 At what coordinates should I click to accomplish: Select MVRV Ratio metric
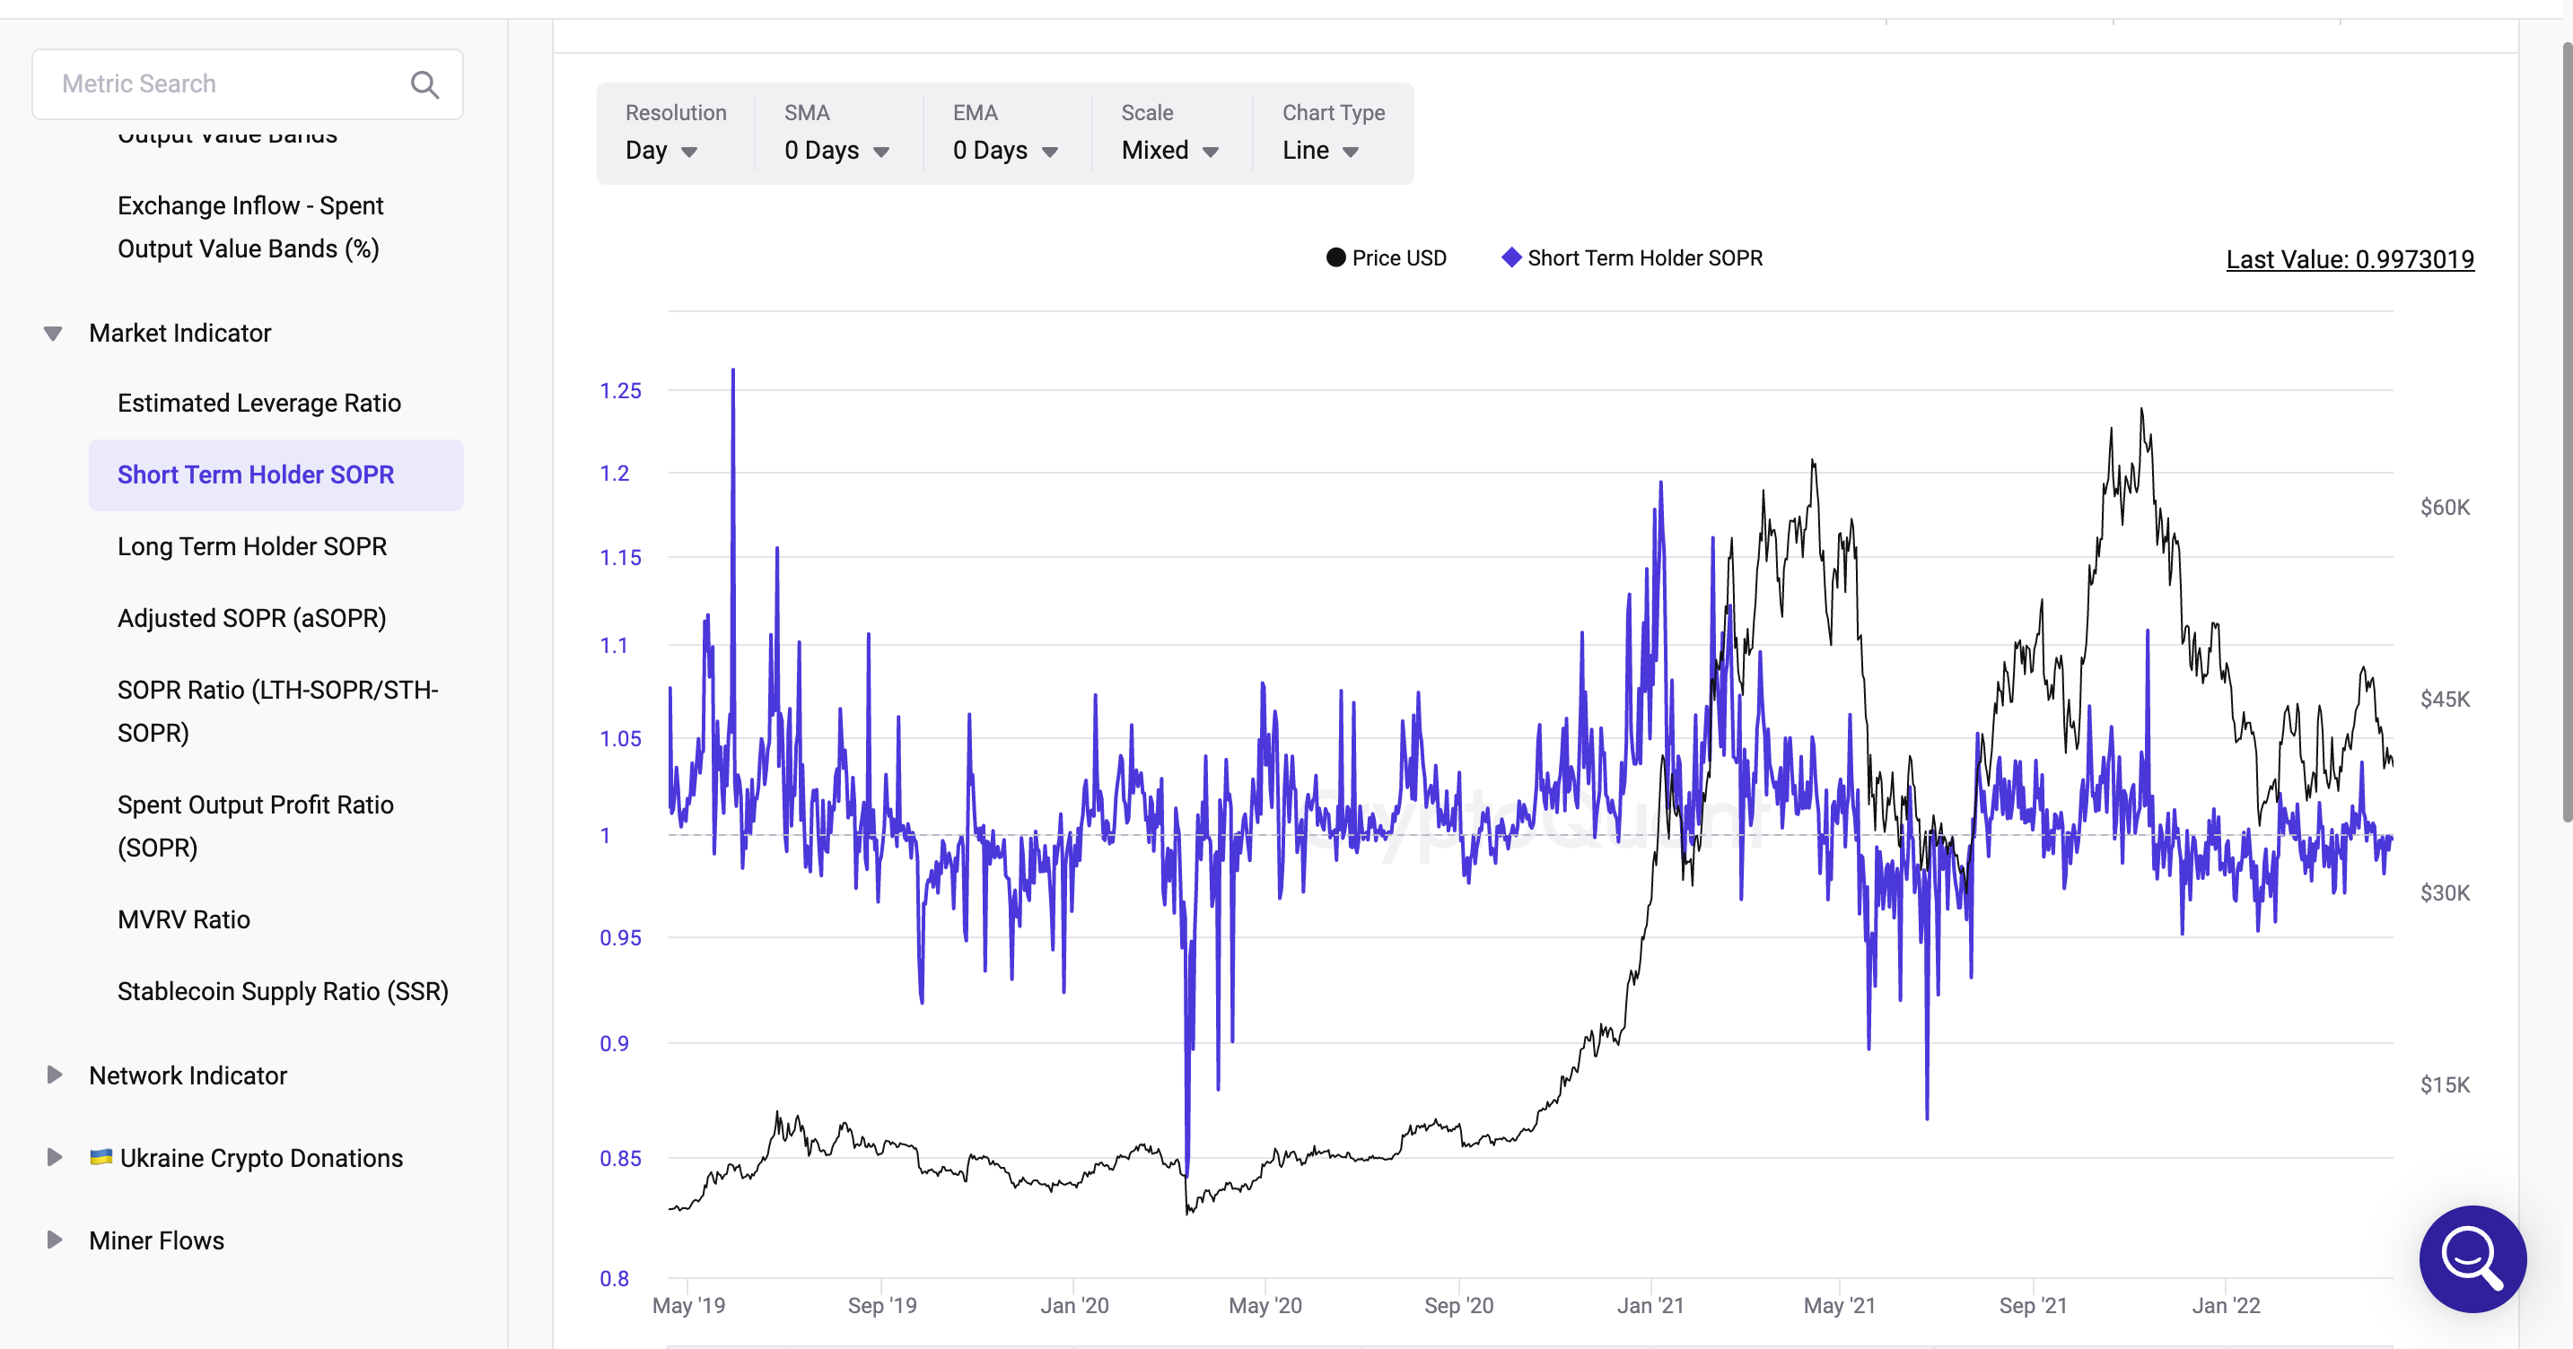click(x=184, y=919)
